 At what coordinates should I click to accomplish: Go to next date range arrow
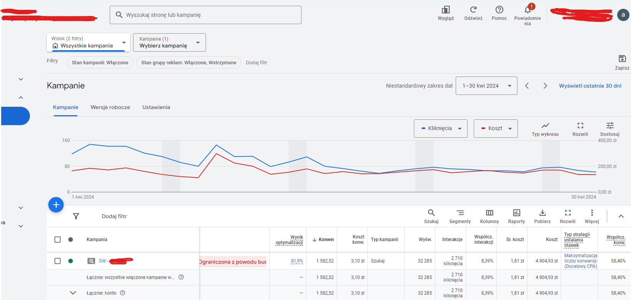545,86
